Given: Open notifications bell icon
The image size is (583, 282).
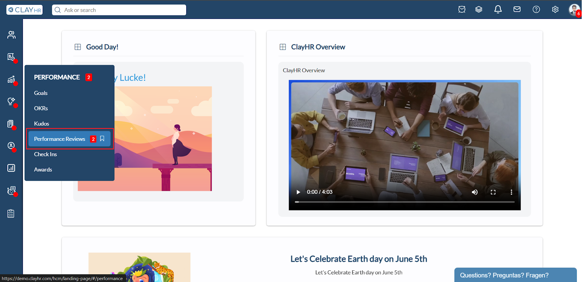Looking at the screenshot, I should [498, 9].
